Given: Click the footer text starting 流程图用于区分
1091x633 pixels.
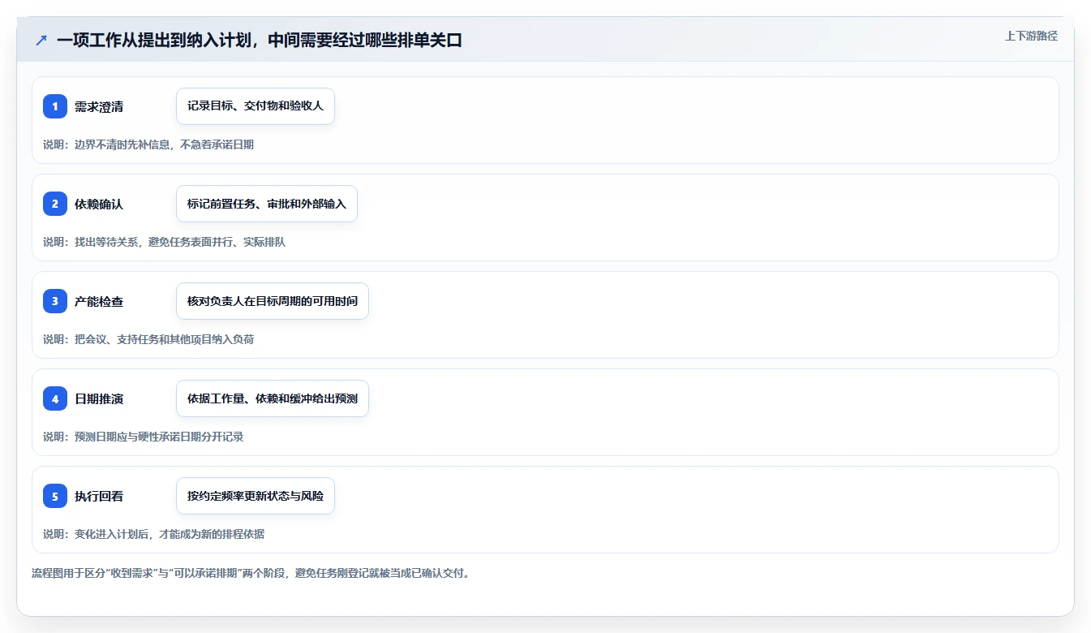Looking at the screenshot, I should (x=251, y=573).
